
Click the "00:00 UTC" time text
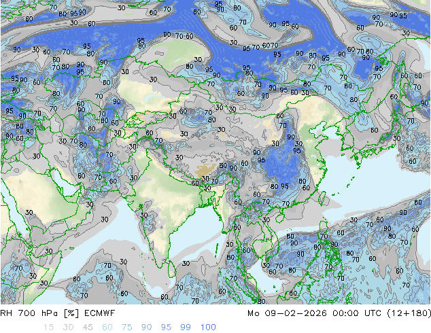(x=356, y=313)
